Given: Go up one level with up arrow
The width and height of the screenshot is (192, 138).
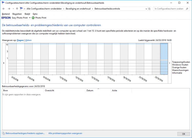Looking at the screenshot, I should click(17, 9).
